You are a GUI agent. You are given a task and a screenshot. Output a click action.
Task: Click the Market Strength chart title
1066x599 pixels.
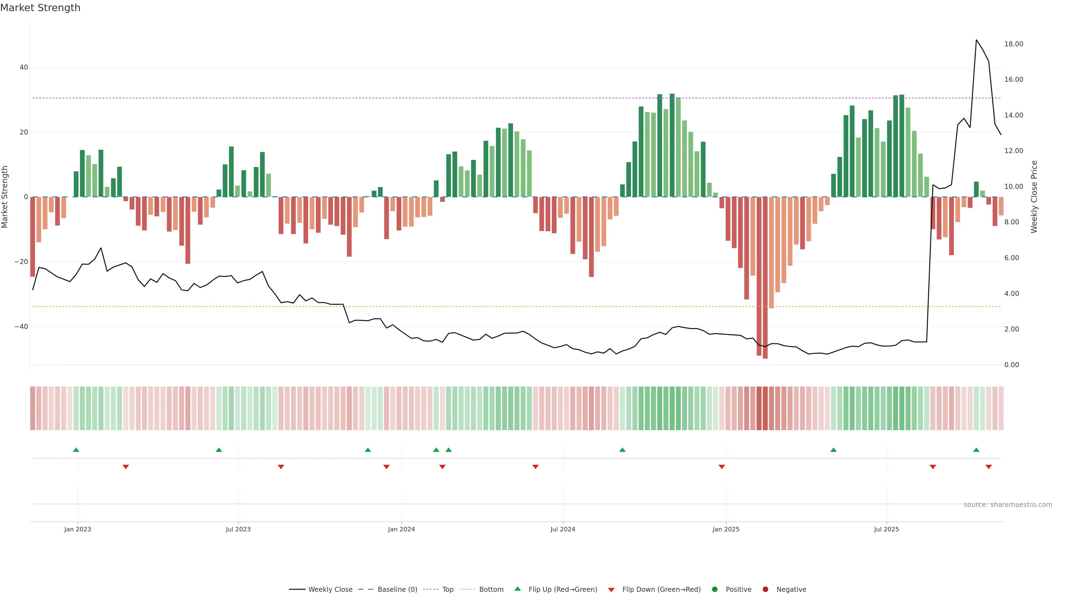(40, 8)
